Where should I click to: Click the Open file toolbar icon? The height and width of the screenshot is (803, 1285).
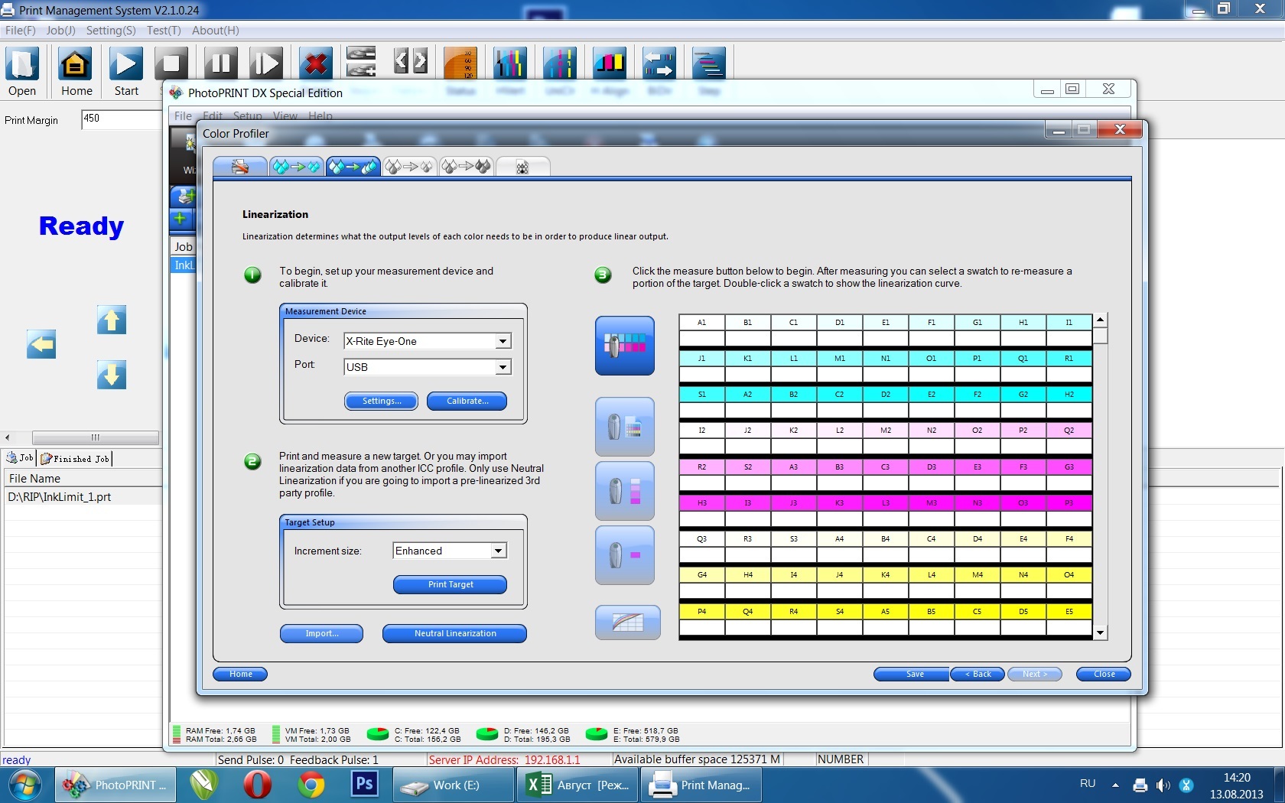click(22, 64)
